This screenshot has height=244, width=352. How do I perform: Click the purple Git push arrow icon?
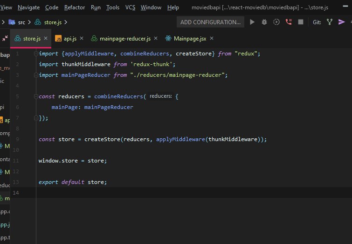(x=342, y=22)
